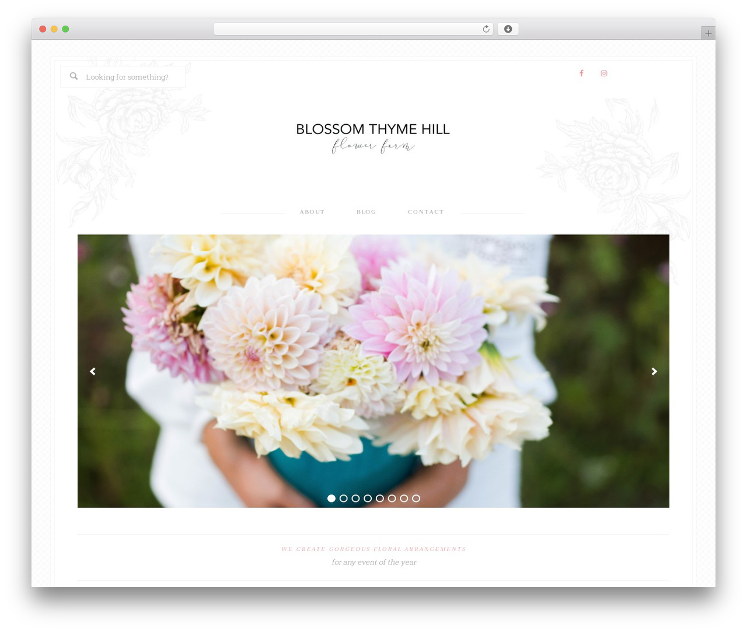Click 'We create gorgeous floral arrangements' text
747x632 pixels.
click(x=373, y=549)
